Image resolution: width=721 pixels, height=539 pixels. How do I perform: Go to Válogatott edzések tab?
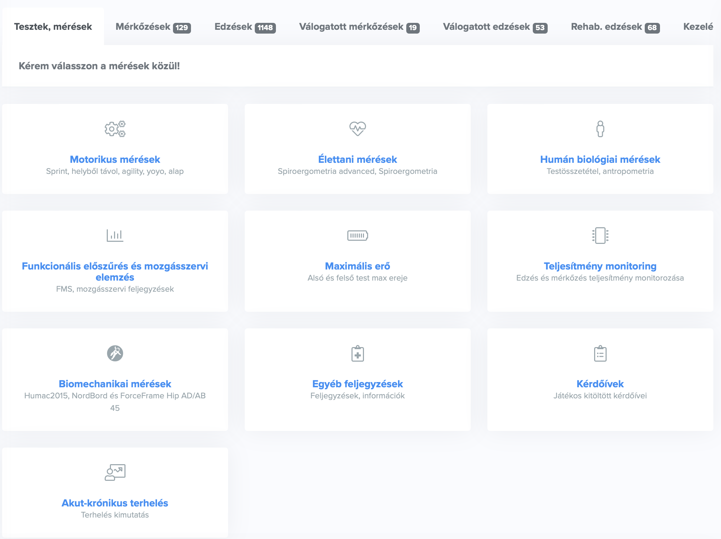(495, 27)
